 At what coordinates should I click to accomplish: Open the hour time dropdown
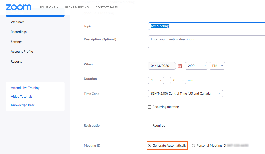point(196,66)
